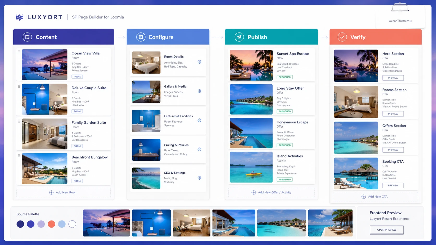Viewport: 436px width, 245px height.
Task: Pick the coral orange palette swatch
Action: pyautogui.click(x=51, y=224)
